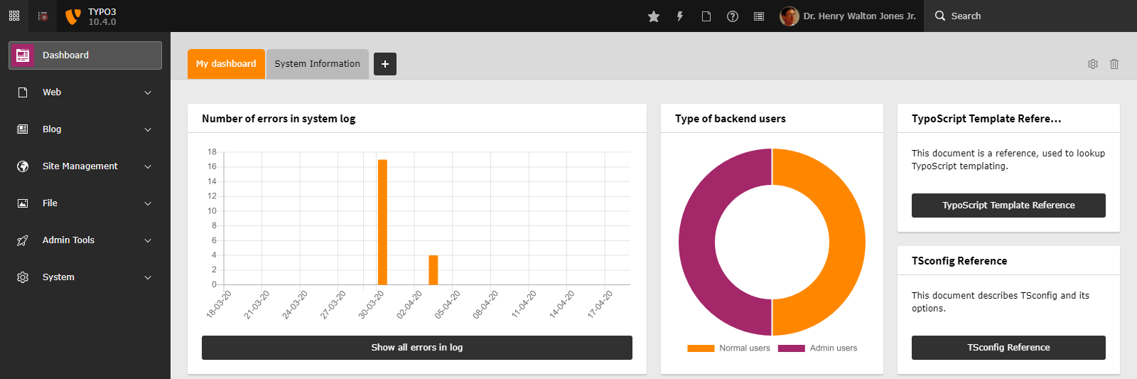The height and width of the screenshot is (379, 1137).
Task: Add a new dashboard with plus button
Action: click(385, 64)
